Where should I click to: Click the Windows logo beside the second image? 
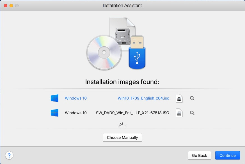pyautogui.click(x=54, y=113)
